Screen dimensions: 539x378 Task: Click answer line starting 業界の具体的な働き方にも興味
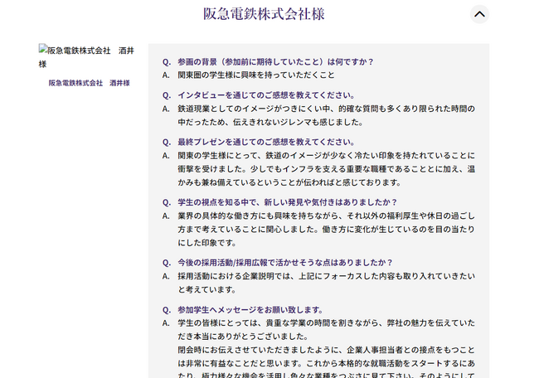326,216
